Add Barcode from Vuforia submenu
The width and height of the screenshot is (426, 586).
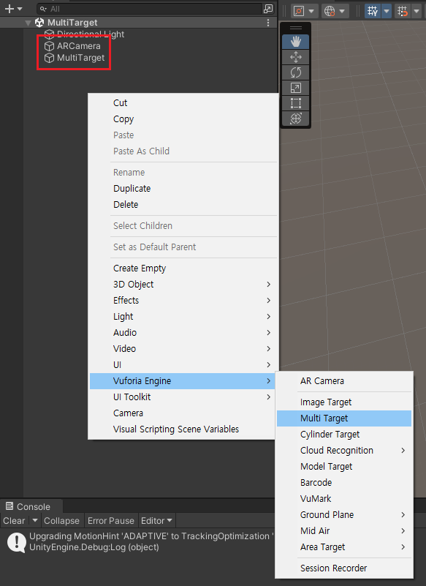pos(344,482)
